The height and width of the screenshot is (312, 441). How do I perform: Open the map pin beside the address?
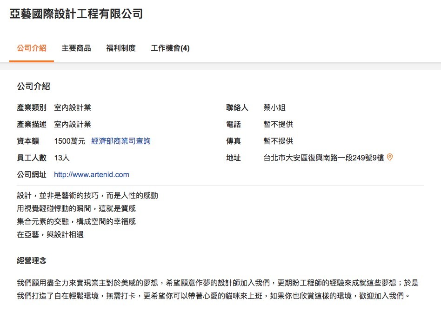coord(390,158)
